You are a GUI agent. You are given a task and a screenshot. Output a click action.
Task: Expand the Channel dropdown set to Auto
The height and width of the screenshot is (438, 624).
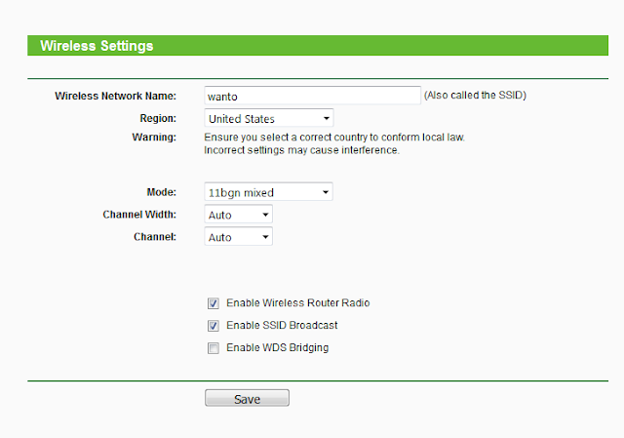click(238, 237)
